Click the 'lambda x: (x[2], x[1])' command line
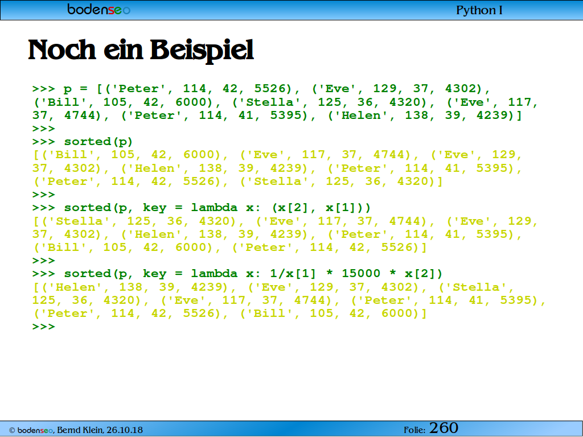 point(202,208)
